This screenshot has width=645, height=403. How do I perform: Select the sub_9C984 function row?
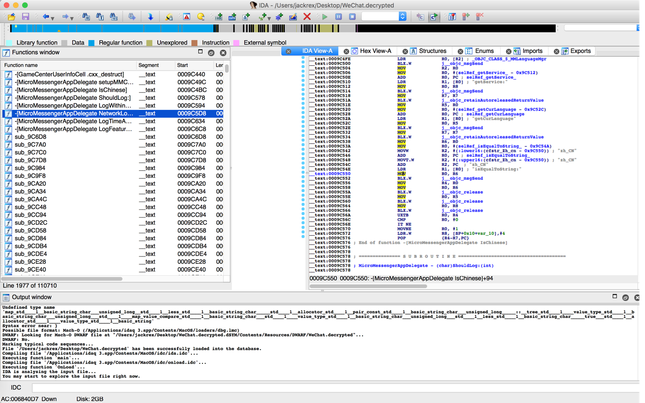click(30, 168)
